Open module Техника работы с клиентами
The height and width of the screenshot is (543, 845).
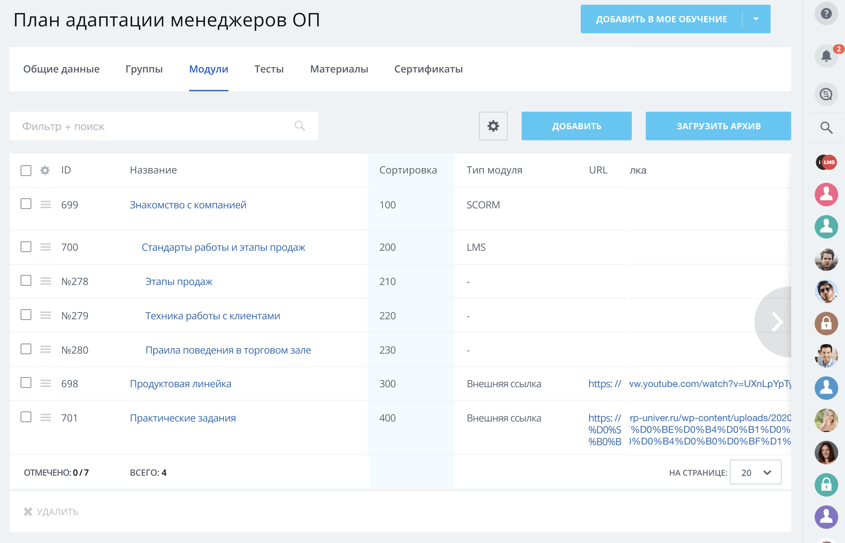point(212,316)
